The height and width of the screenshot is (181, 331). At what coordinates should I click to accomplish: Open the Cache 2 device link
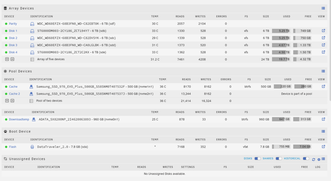tap(14, 94)
